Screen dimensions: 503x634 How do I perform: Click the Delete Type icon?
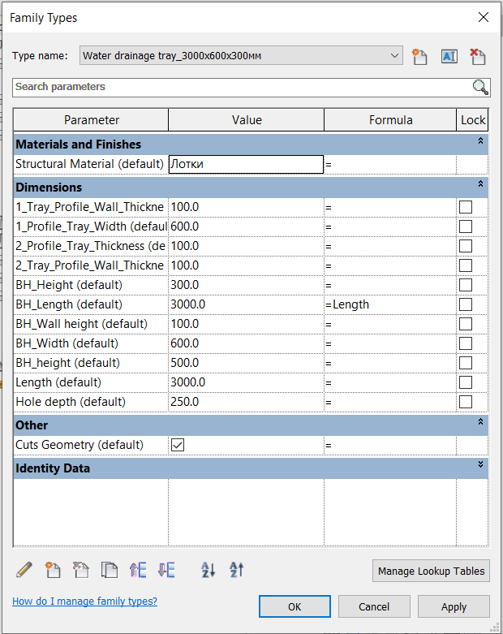477,56
